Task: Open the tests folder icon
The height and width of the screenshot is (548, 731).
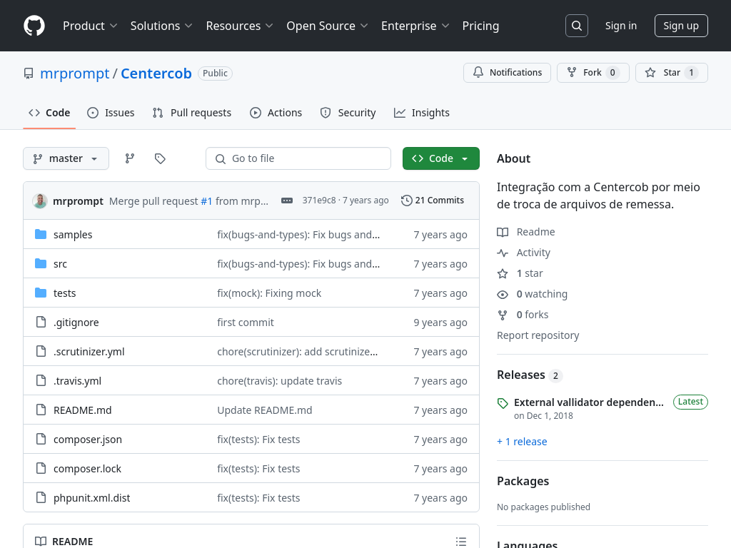Action: [x=41, y=293]
